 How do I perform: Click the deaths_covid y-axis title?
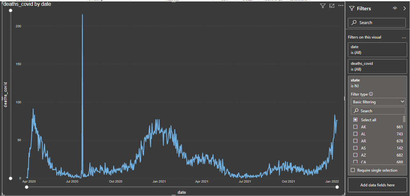(x=5, y=94)
